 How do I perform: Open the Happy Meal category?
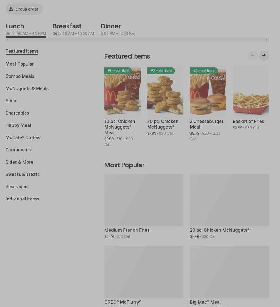18,125
